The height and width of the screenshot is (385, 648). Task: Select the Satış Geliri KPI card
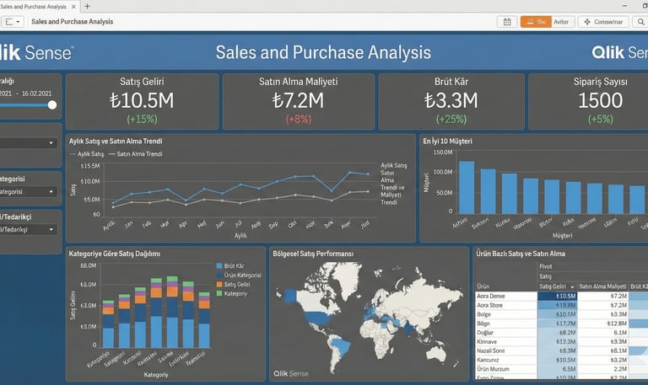[142, 101]
